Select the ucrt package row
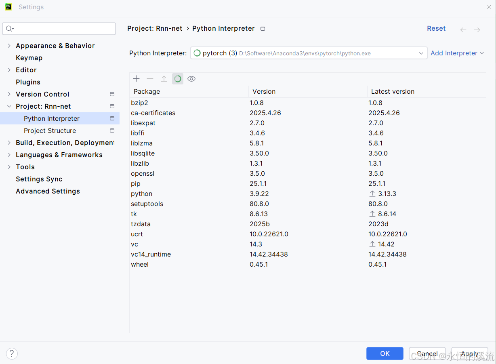496x364 pixels. (308, 234)
